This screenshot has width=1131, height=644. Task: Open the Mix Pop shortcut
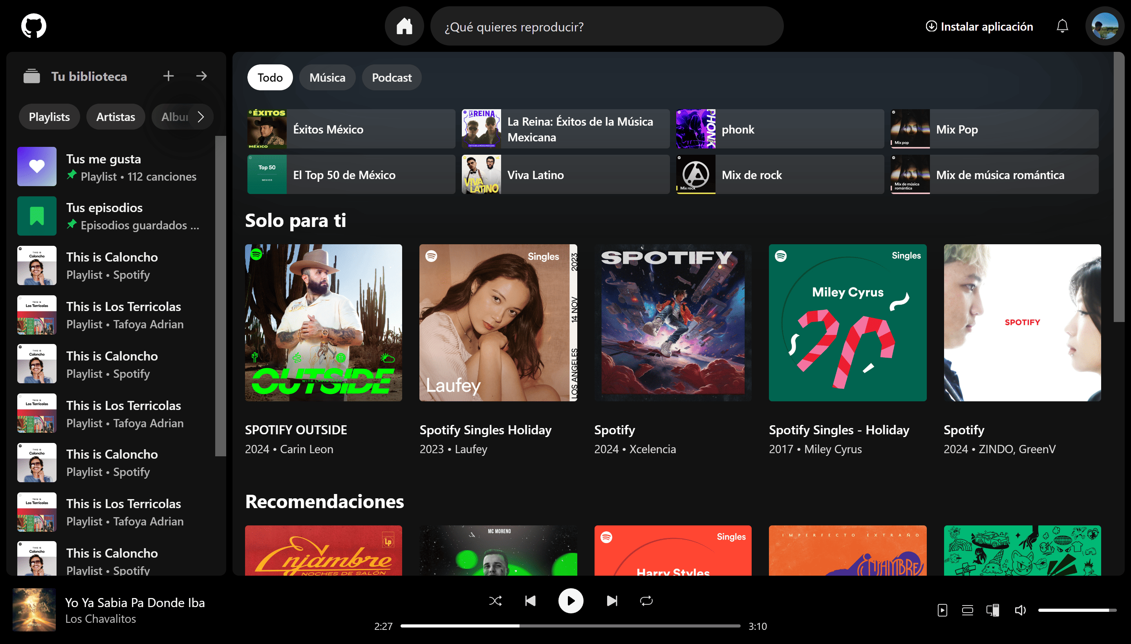(994, 129)
